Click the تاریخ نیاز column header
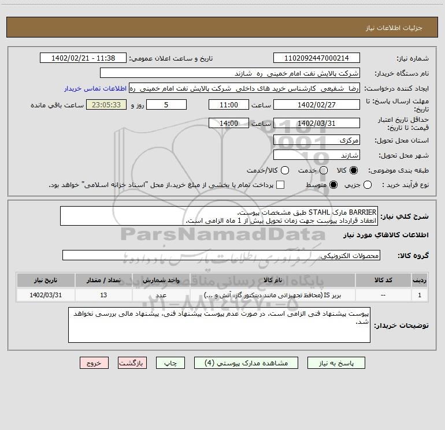This screenshot has height=430, width=445. [46, 280]
